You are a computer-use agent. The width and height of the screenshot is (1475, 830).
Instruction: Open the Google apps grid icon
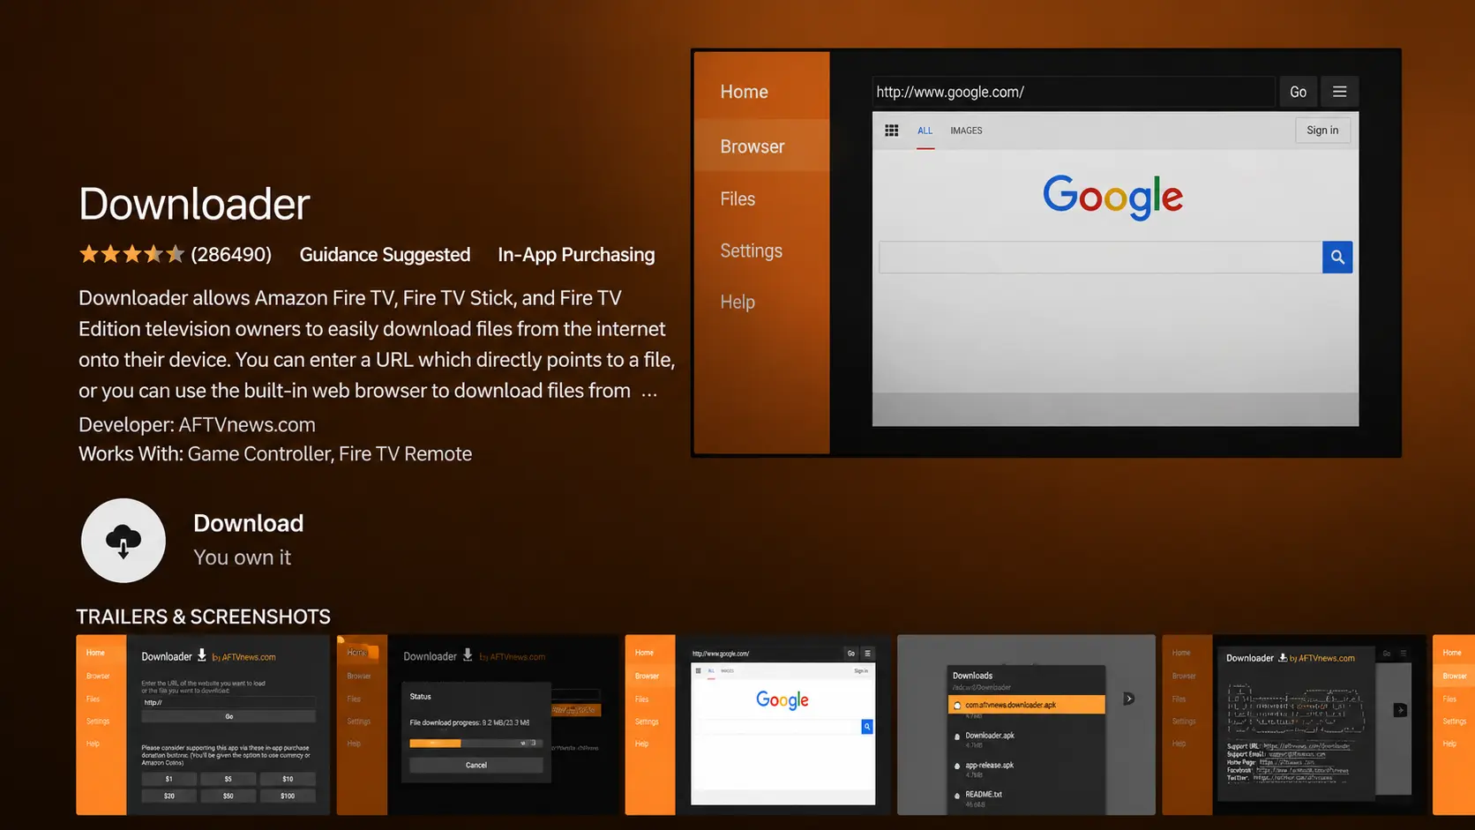(892, 131)
